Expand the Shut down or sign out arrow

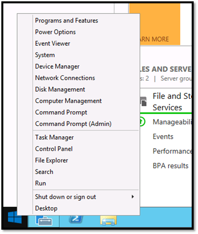pyautogui.click(x=133, y=197)
